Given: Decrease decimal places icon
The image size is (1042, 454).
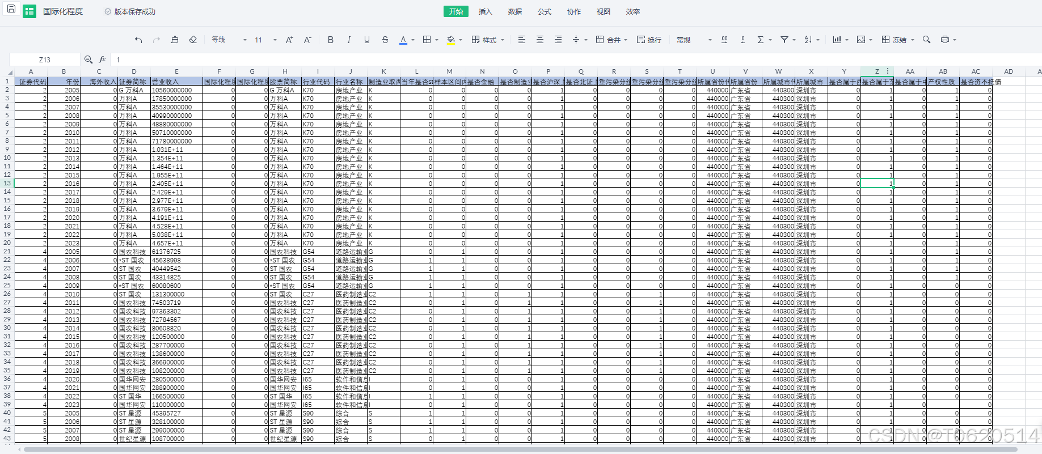Looking at the screenshot, I should 743,40.
